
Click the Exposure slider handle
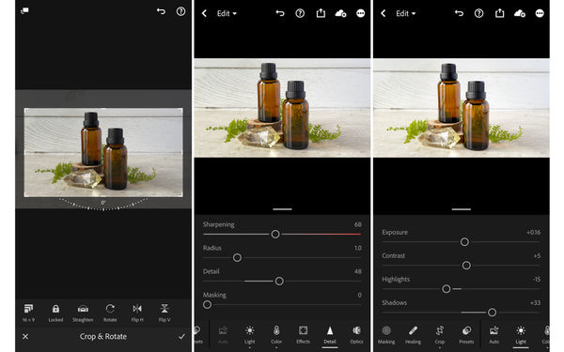tap(464, 242)
